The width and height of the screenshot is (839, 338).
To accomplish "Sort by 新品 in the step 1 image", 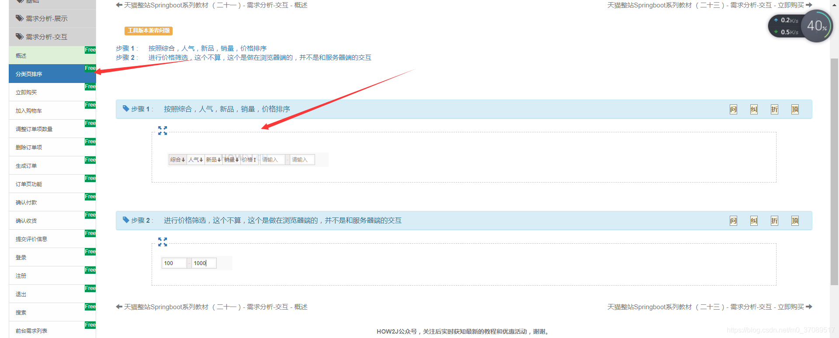I will click(x=213, y=160).
